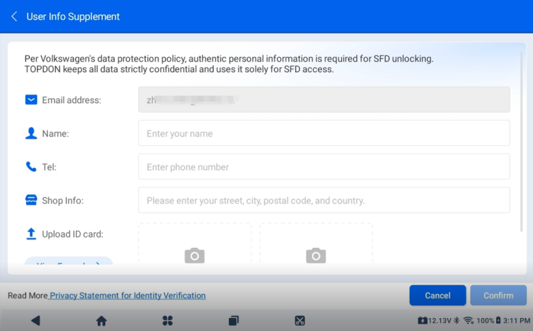This screenshot has width=533, height=331.
Task: Click the Upload ID card arrow icon
Action: 31,234
